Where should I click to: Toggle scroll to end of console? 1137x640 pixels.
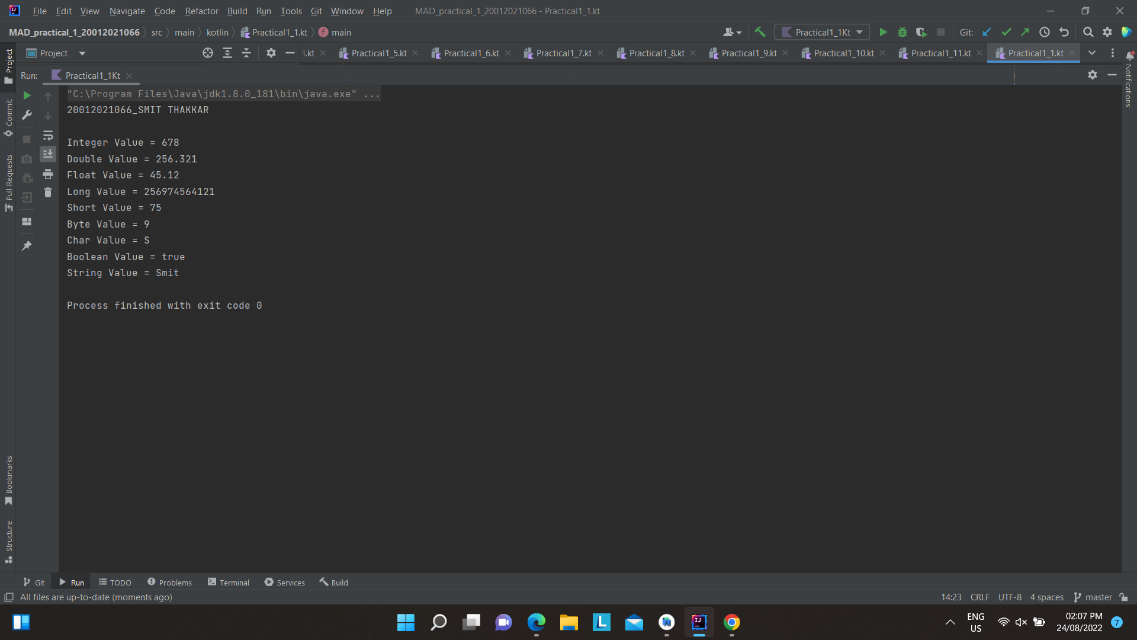point(48,154)
